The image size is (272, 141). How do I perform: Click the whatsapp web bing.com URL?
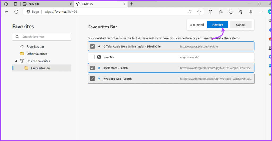[216, 79]
